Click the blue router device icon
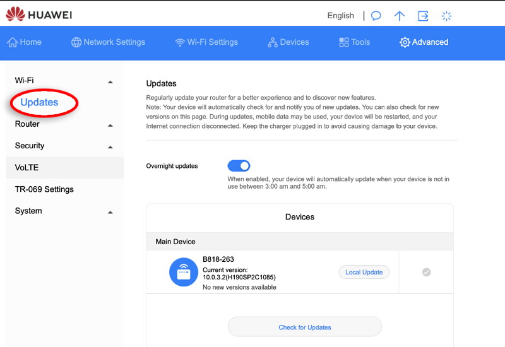The height and width of the screenshot is (347, 505). 184,272
